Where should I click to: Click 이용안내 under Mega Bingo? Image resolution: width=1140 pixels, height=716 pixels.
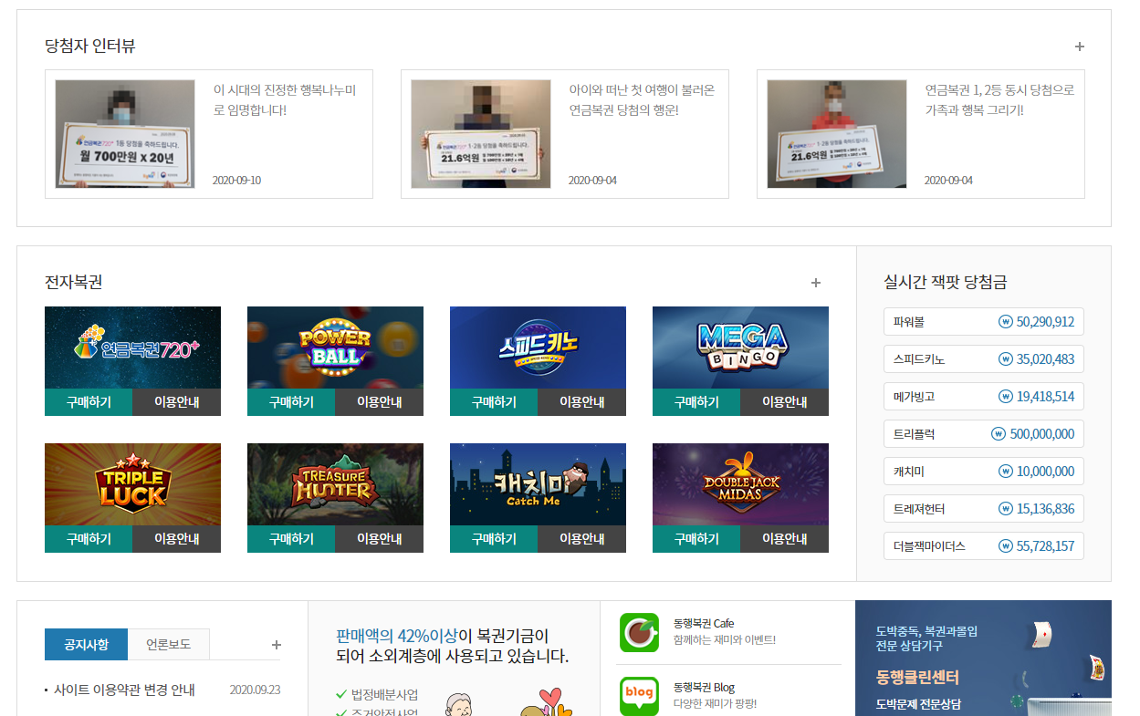(784, 402)
